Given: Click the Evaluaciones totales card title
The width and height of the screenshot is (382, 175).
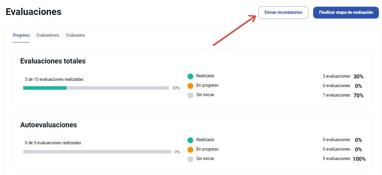Looking at the screenshot, I should (x=53, y=61).
